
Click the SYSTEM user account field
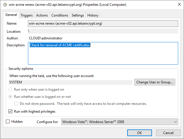(70, 82)
